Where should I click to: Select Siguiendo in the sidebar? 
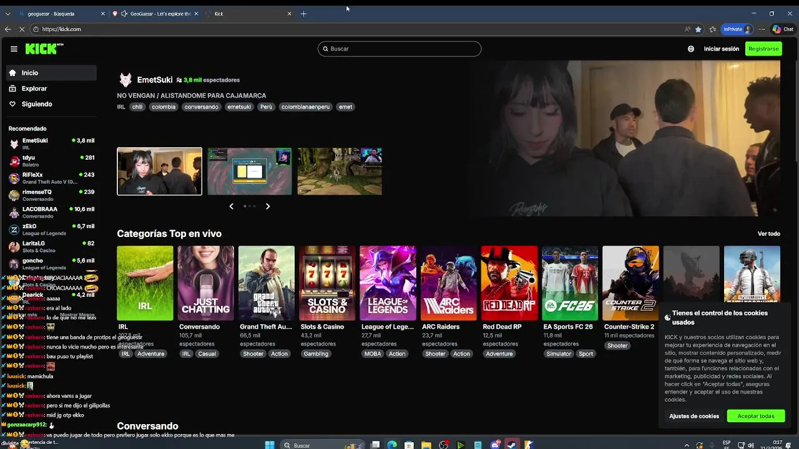click(52, 104)
